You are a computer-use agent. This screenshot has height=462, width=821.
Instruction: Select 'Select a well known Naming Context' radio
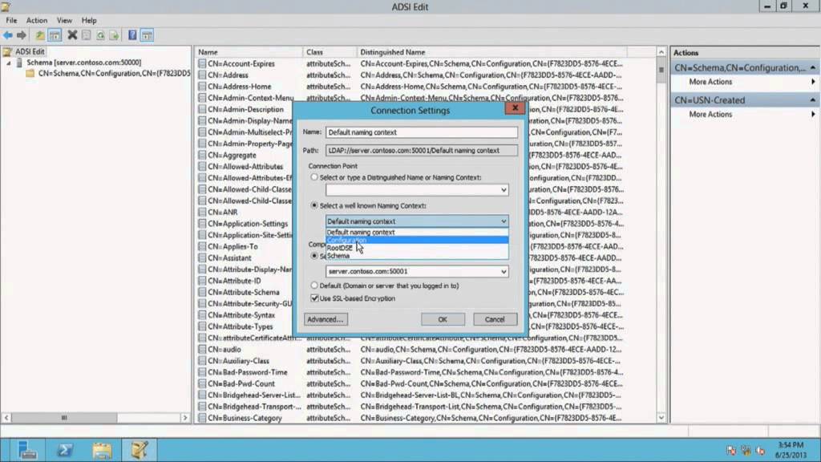[314, 205]
